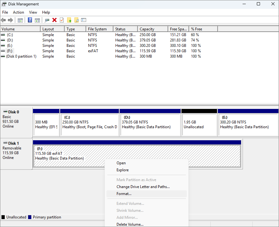Screen dimensions: 279x227
Task: Click the red X Delete toolbar icon
Action: [54, 20]
